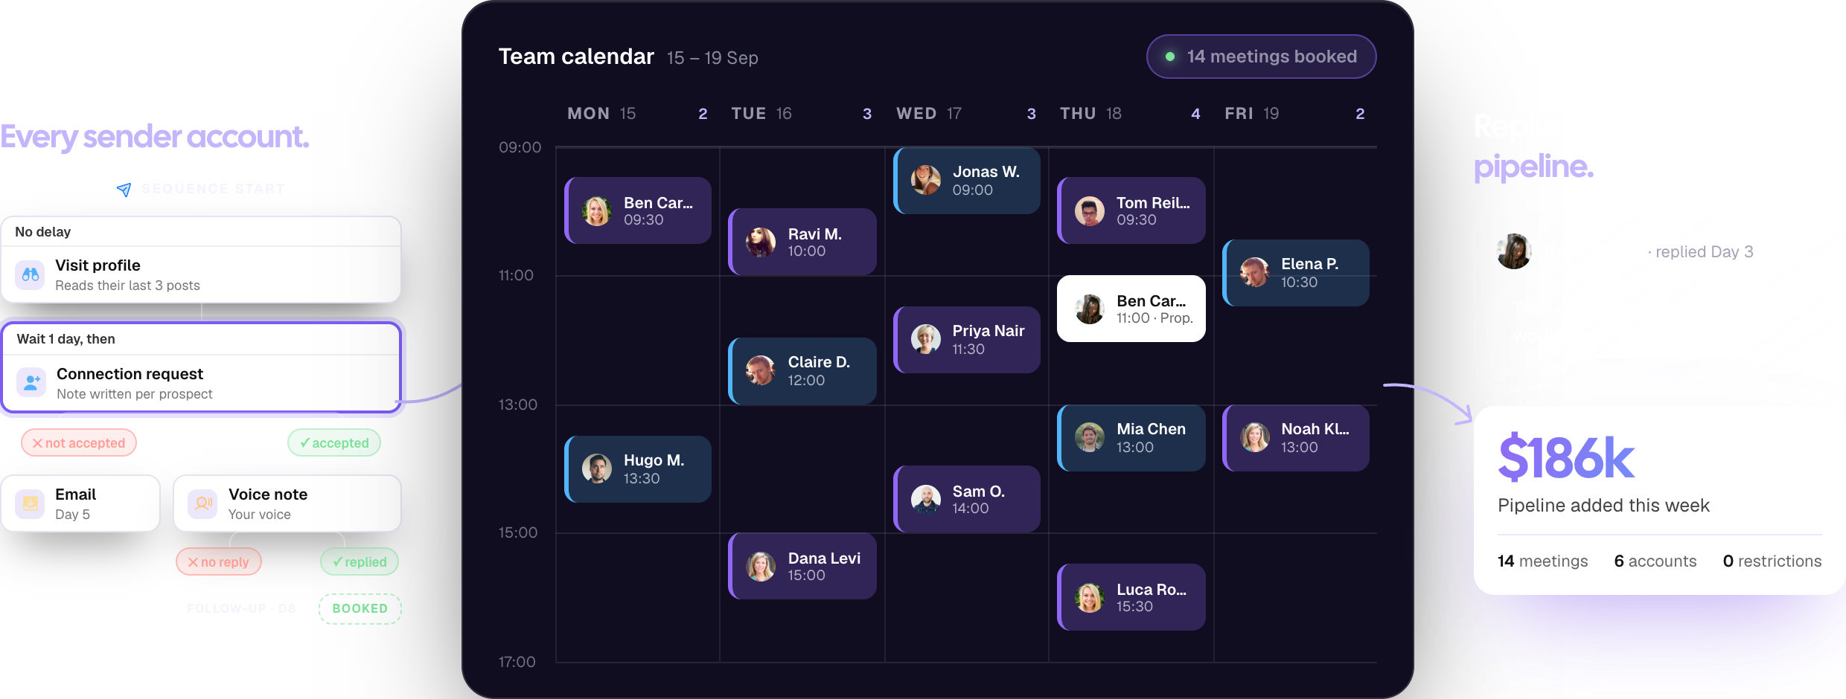Click the BOOKED outcome badge
The image size is (1846, 699).
pos(360,608)
